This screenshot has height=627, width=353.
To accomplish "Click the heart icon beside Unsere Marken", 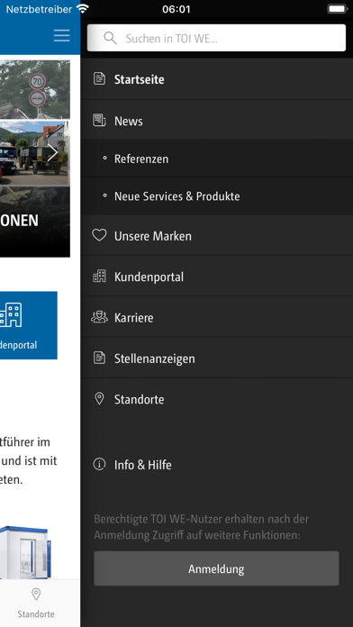I will click(99, 235).
